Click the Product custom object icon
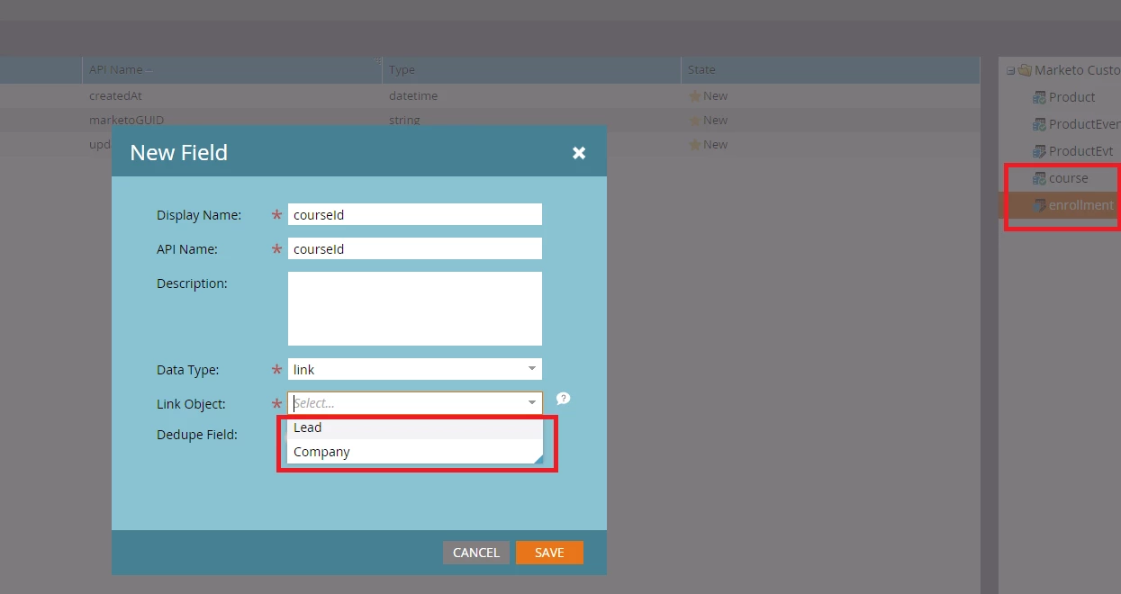Screen dimensions: 1121x594 pos(1039,97)
